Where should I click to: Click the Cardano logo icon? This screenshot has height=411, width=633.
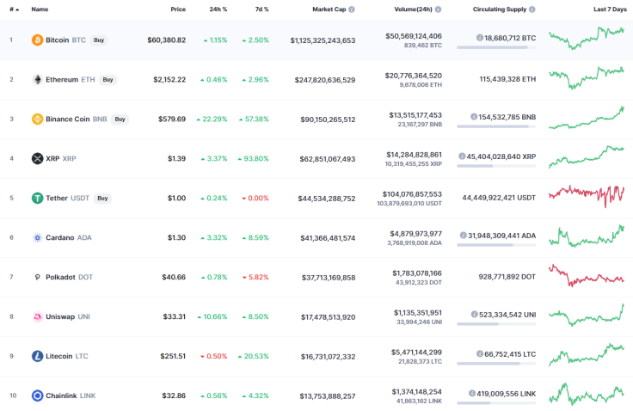tap(37, 238)
